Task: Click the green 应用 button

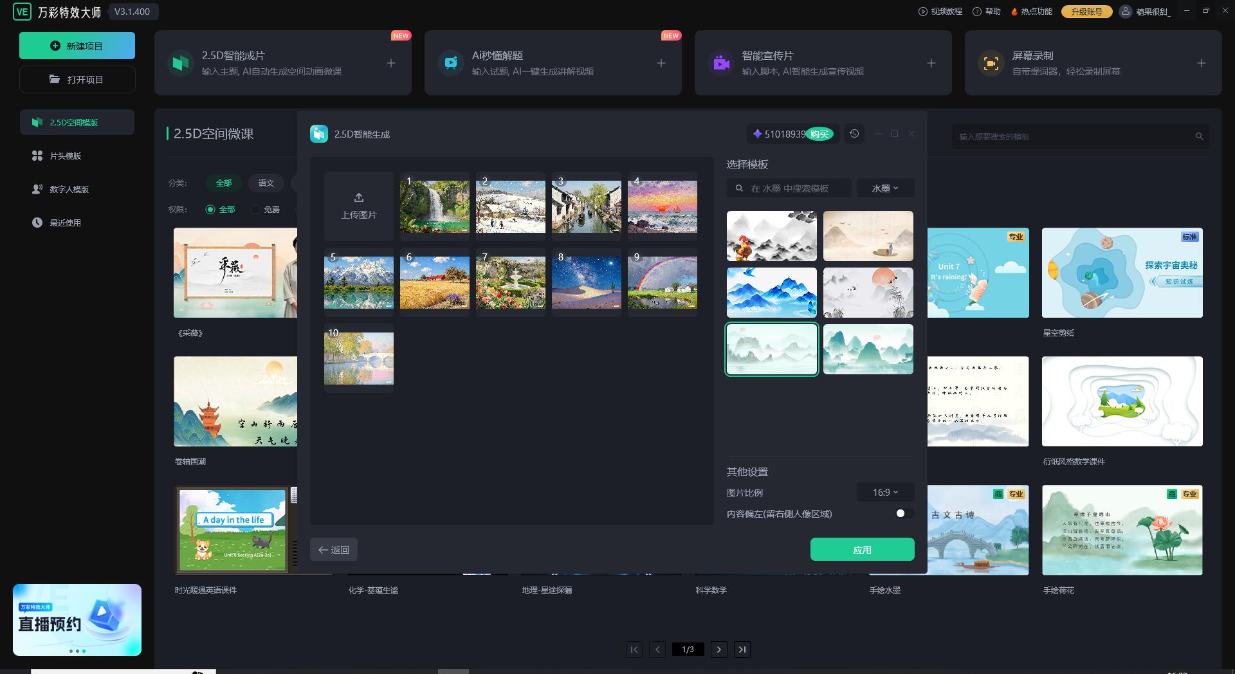Action: pyautogui.click(x=862, y=550)
